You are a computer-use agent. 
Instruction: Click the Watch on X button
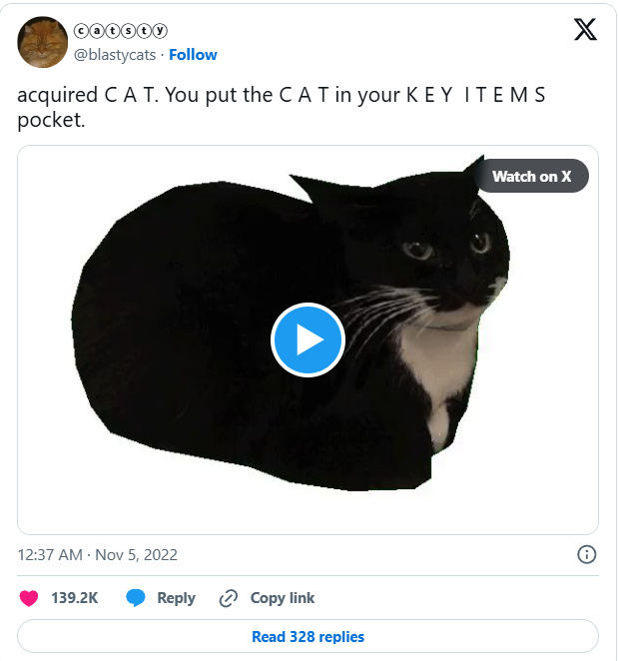click(532, 176)
